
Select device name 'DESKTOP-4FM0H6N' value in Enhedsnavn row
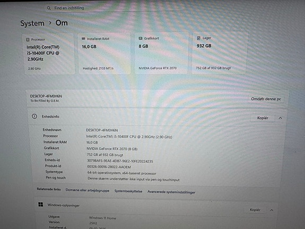tap(102, 130)
